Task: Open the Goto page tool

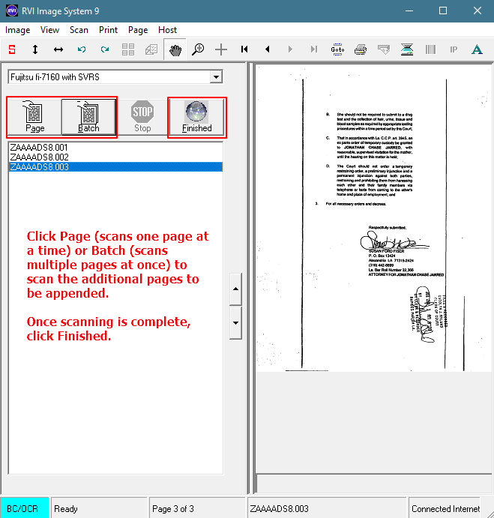Action: pyautogui.click(x=337, y=49)
